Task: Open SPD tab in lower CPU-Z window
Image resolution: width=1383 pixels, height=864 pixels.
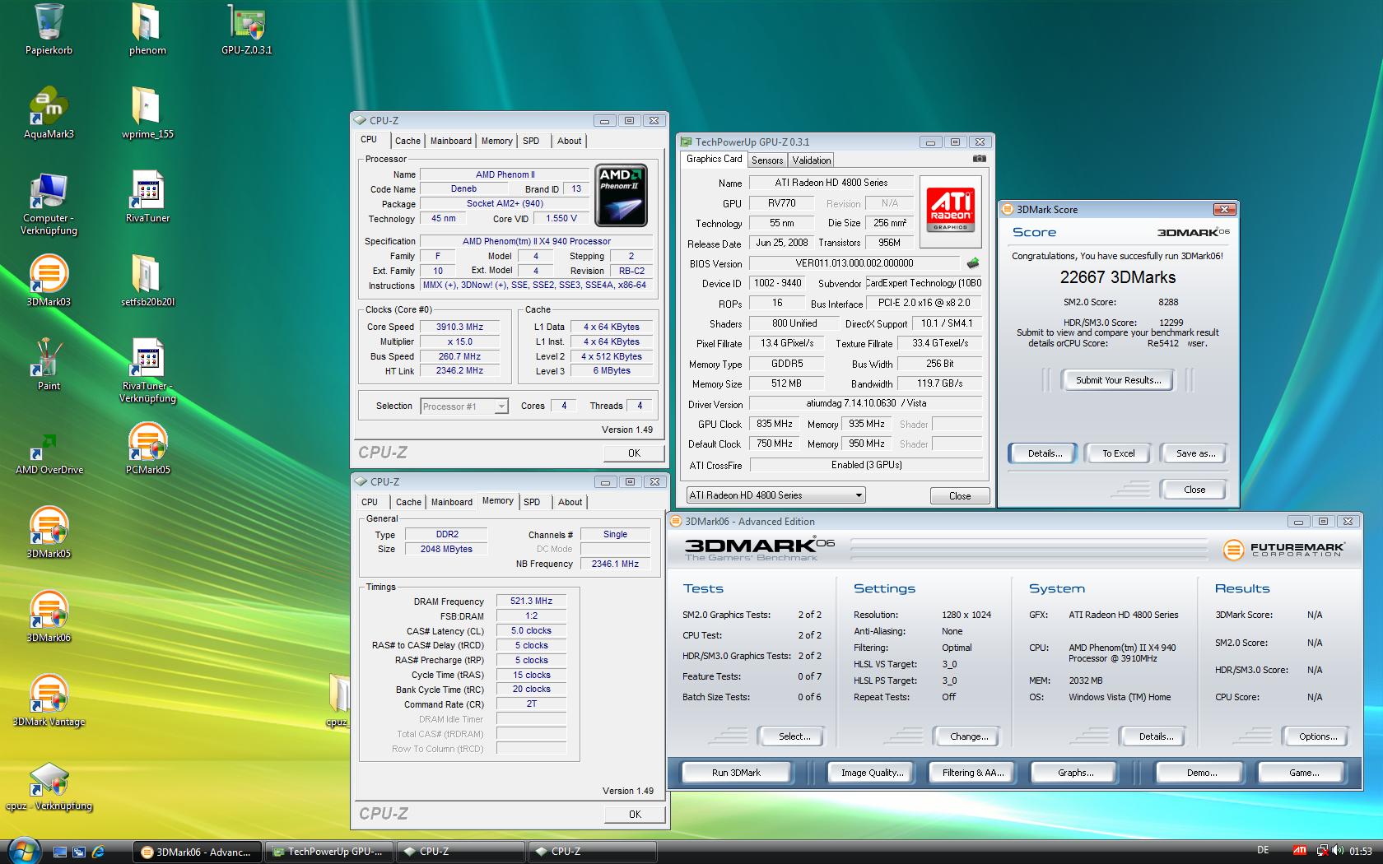Action: click(532, 502)
